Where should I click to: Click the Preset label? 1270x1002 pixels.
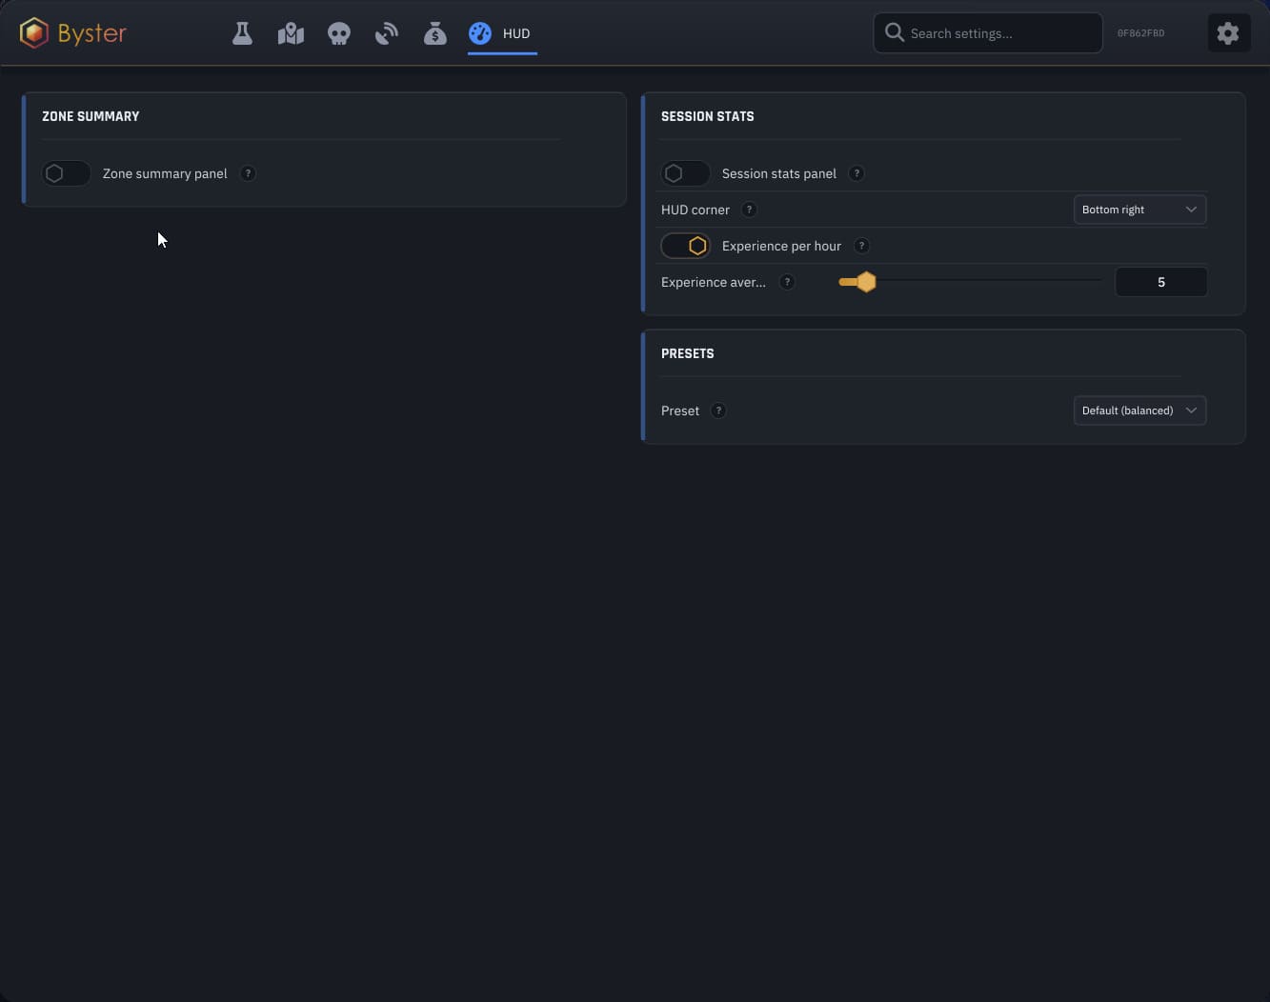pyautogui.click(x=680, y=411)
